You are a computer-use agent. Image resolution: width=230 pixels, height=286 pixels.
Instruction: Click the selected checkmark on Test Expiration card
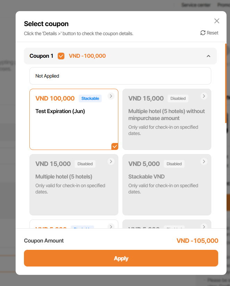point(115,146)
